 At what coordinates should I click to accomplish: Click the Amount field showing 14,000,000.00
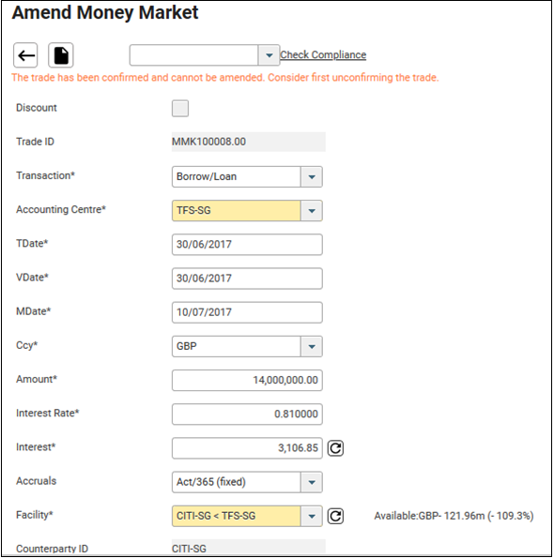coord(247,381)
